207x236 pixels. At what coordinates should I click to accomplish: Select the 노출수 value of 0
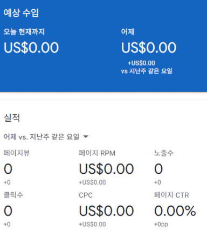(x=158, y=169)
